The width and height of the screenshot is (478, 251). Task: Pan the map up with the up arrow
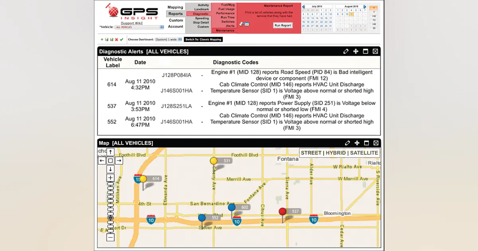pyautogui.click(x=111, y=152)
